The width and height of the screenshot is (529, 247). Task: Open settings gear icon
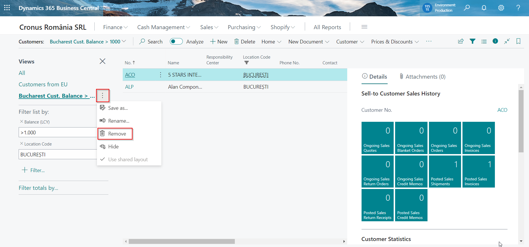[501, 8]
